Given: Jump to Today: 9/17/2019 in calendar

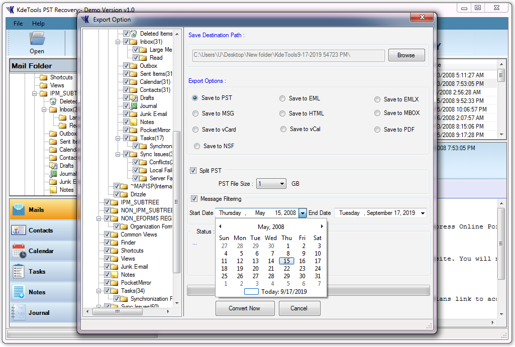Looking at the screenshot, I should (276, 292).
